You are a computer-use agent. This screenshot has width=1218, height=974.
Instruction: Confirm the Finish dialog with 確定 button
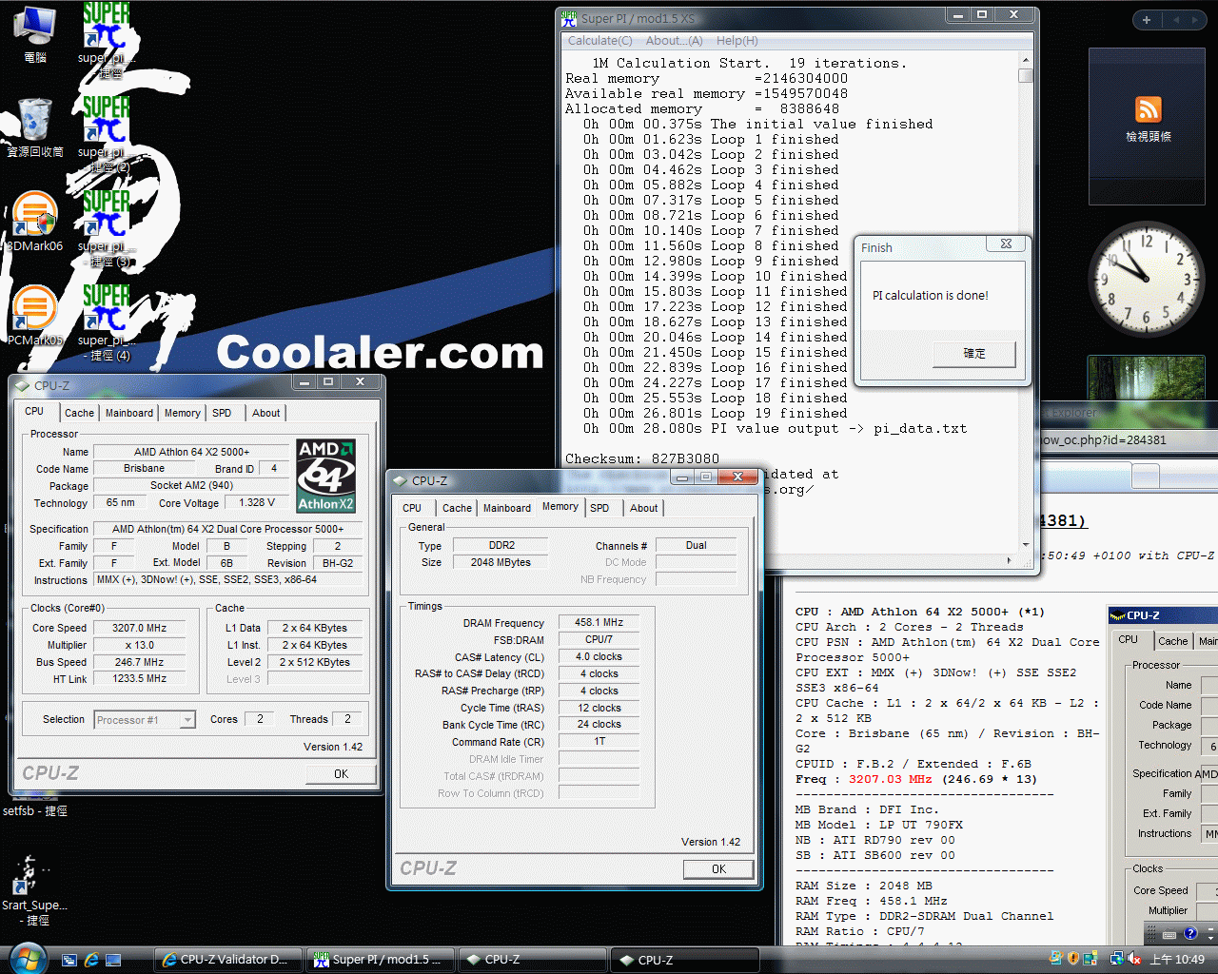click(974, 354)
